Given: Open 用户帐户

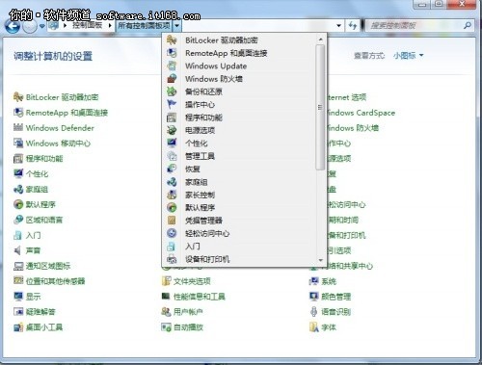Looking at the screenshot, I should click(188, 312).
